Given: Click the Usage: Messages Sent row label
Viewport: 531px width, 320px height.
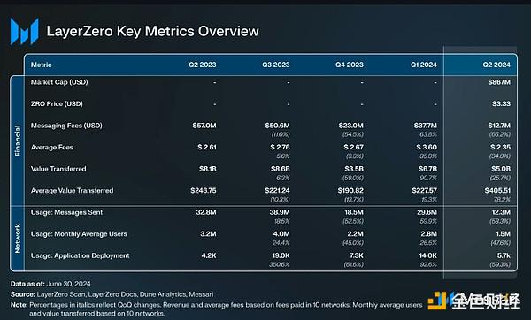Looking at the screenshot, I should pyautogui.click(x=66, y=212).
